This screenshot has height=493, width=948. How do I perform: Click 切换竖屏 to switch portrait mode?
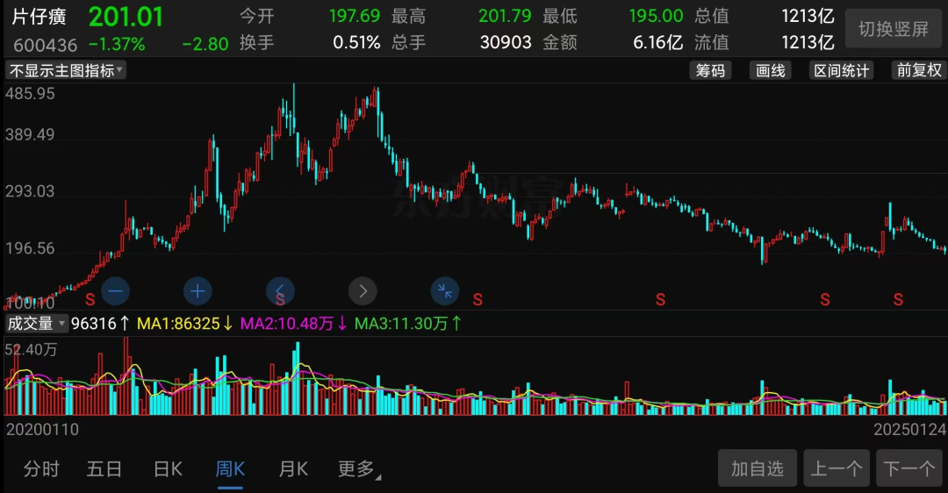[x=894, y=29]
